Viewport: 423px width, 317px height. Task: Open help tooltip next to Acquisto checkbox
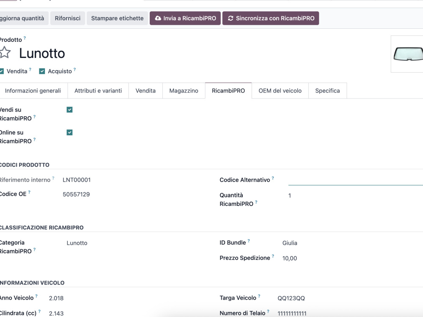coord(74,70)
